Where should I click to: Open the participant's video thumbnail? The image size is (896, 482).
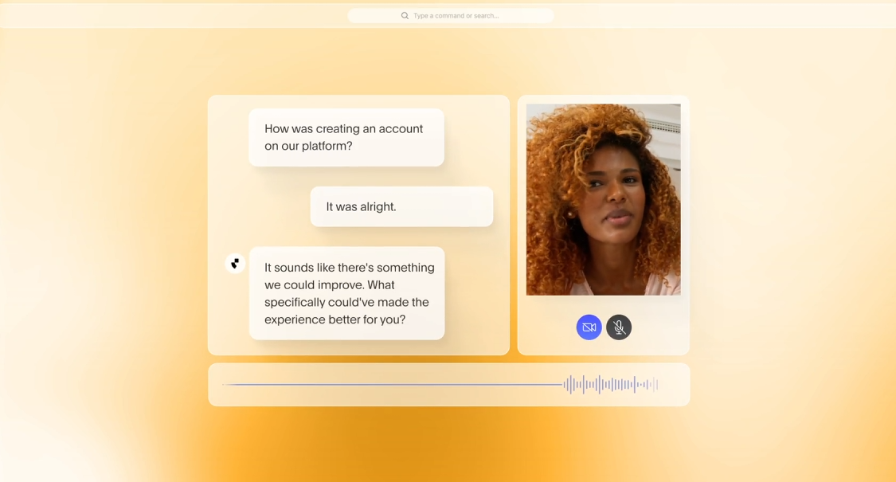tap(603, 199)
